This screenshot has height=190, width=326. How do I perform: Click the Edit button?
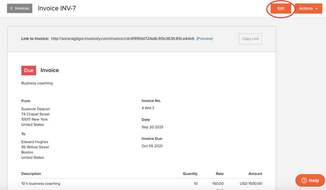(x=281, y=8)
